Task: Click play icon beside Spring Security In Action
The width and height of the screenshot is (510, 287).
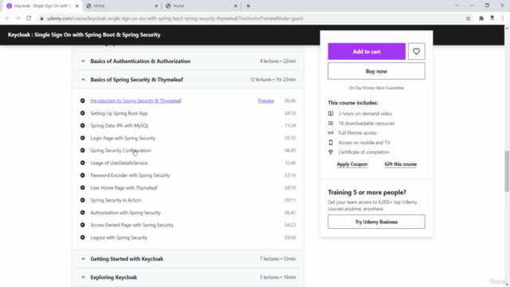Action: coord(83,200)
